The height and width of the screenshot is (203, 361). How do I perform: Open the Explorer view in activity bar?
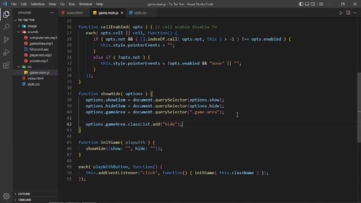coord(6,14)
